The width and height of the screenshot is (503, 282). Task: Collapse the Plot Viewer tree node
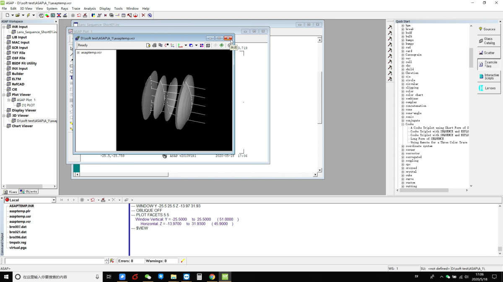tap(4, 95)
